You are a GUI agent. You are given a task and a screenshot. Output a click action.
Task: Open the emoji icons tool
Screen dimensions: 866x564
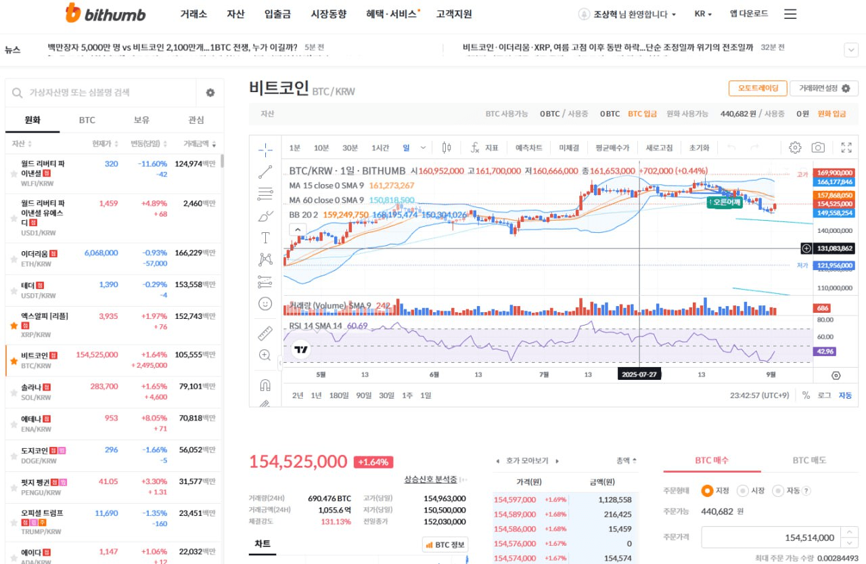(x=265, y=303)
